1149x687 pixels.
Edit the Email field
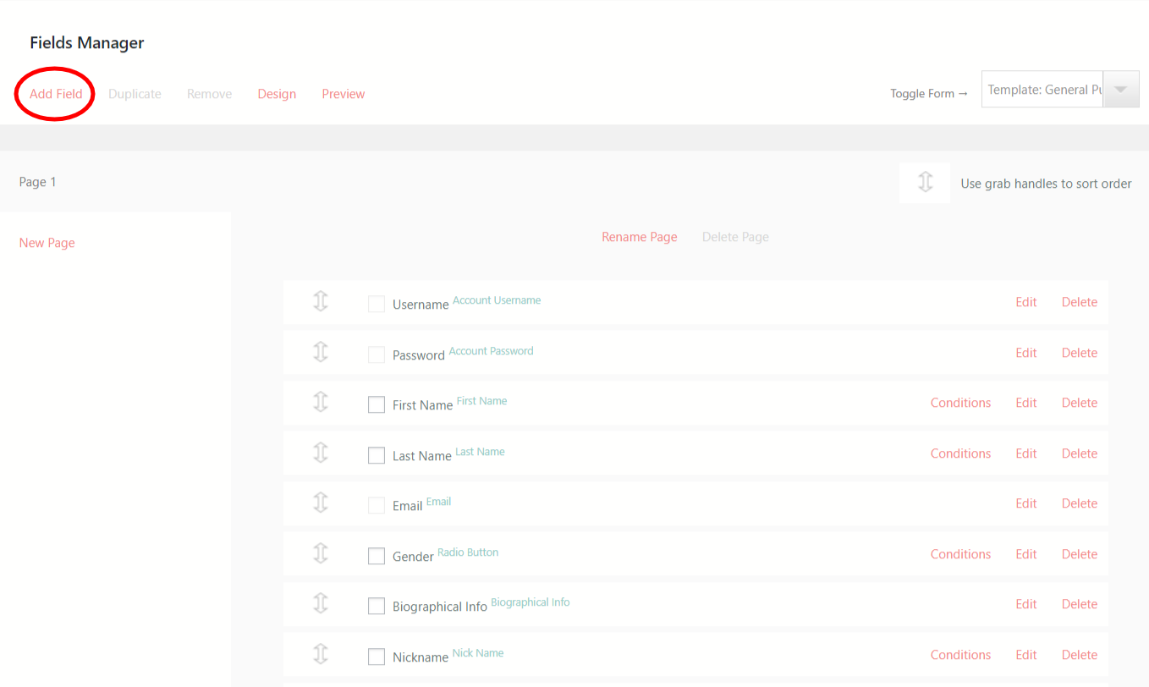(1026, 503)
